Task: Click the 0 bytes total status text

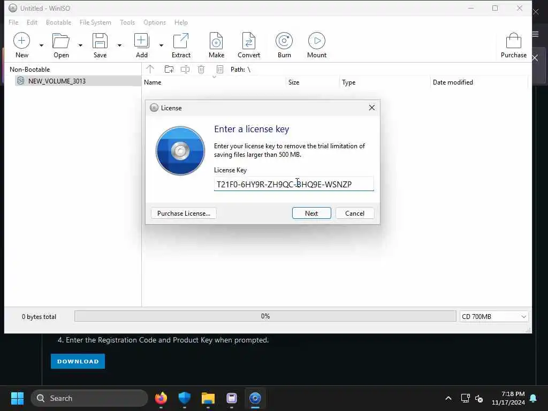Action: pyautogui.click(x=39, y=317)
